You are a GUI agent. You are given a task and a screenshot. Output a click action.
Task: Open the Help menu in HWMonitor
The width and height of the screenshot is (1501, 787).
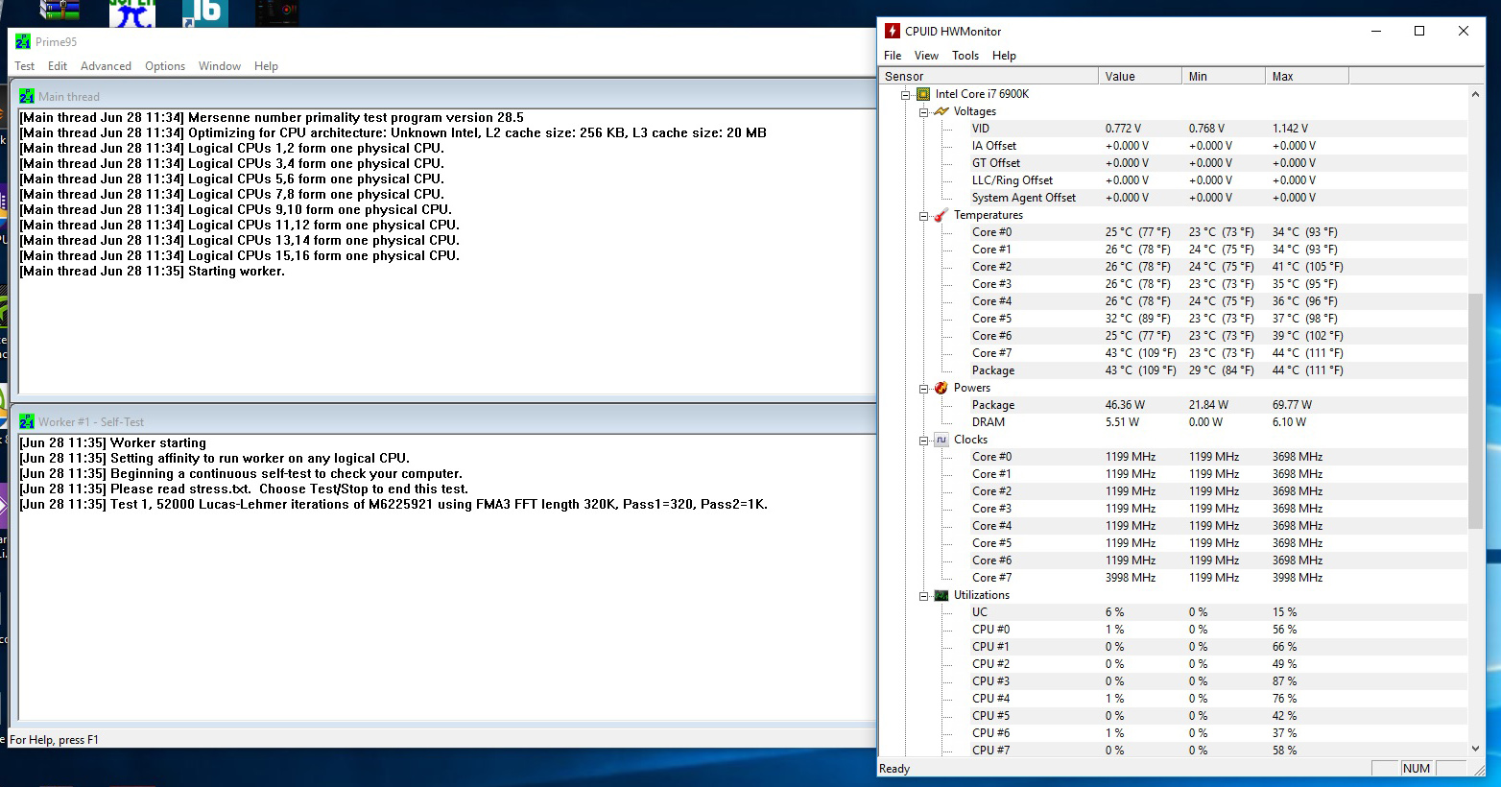pyautogui.click(x=1004, y=56)
